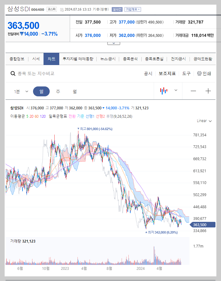
Task: Click the 코스피 market badge
Action: click(x=52, y=9)
